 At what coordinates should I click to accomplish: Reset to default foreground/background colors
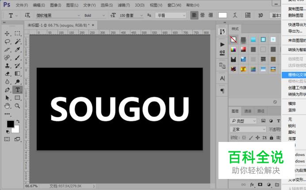click(8, 132)
